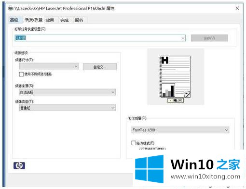Toggle the 经济模式(E) checkbox
Screen dimensions: 246x189
pos(134,143)
